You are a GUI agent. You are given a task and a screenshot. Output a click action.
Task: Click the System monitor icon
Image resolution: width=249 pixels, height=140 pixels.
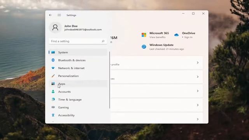[x=53, y=52]
